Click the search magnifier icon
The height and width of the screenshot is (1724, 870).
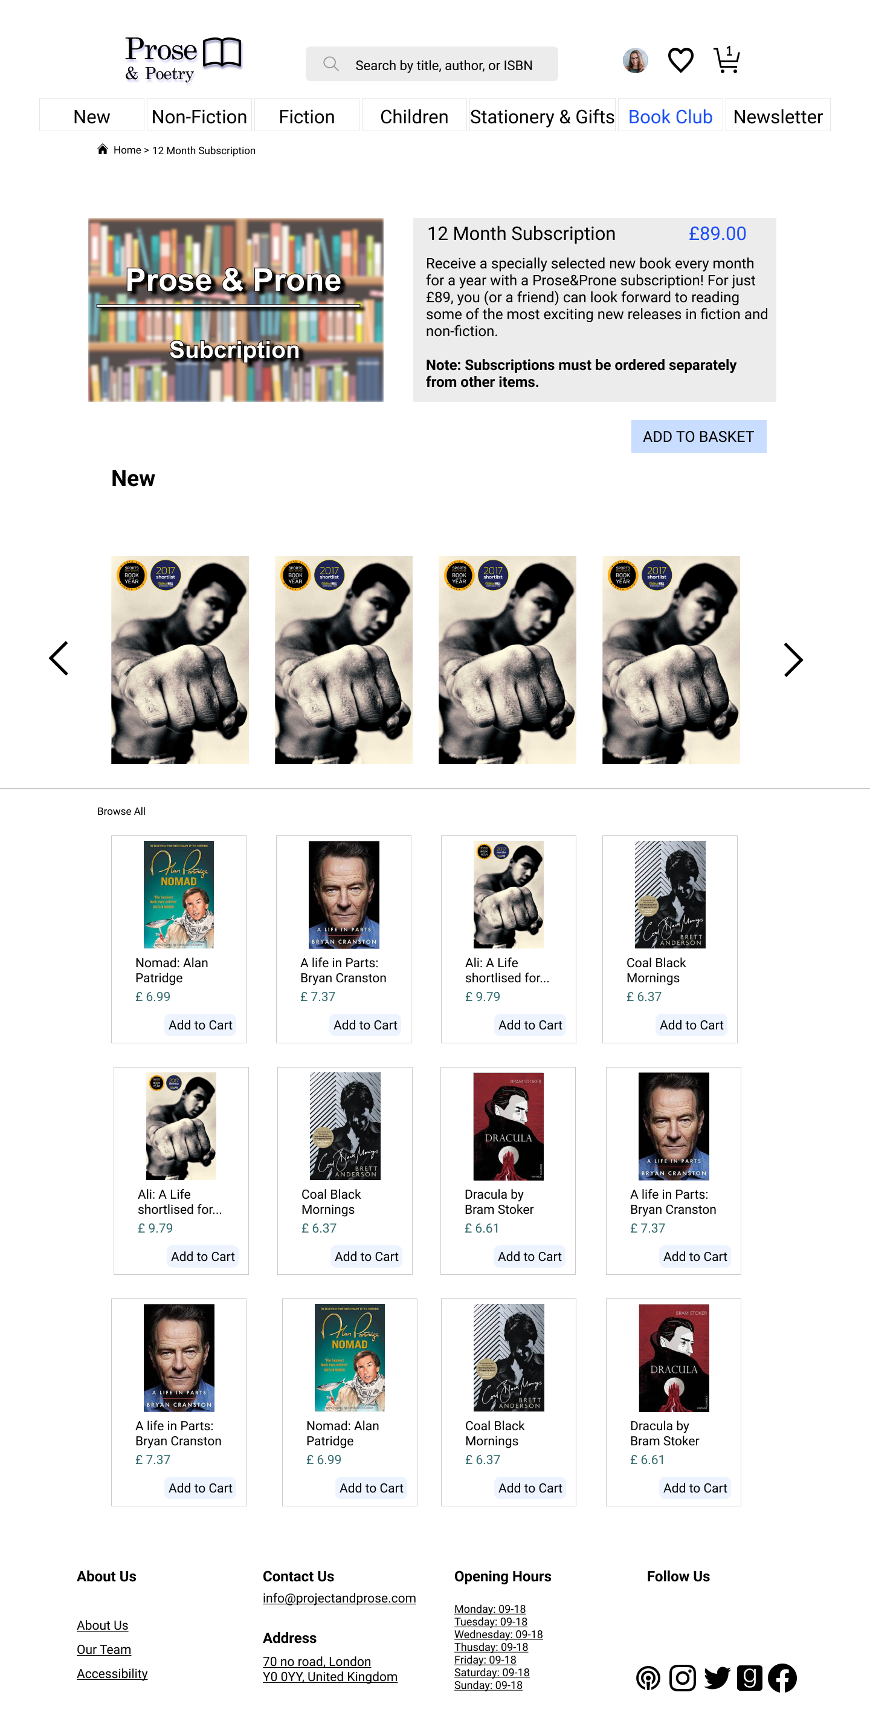tap(331, 63)
